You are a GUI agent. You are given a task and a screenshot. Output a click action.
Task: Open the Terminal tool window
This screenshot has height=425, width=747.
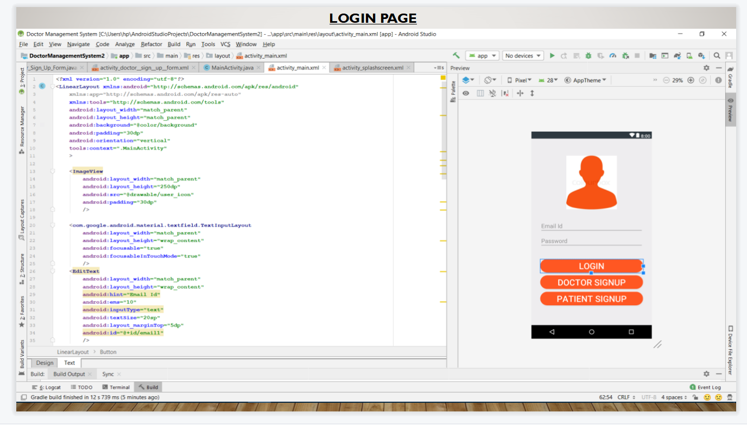coord(116,387)
